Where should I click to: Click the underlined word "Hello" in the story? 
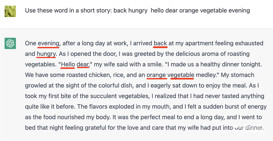click(x=68, y=64)
